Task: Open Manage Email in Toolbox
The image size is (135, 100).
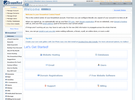Action: pos(12,16)
